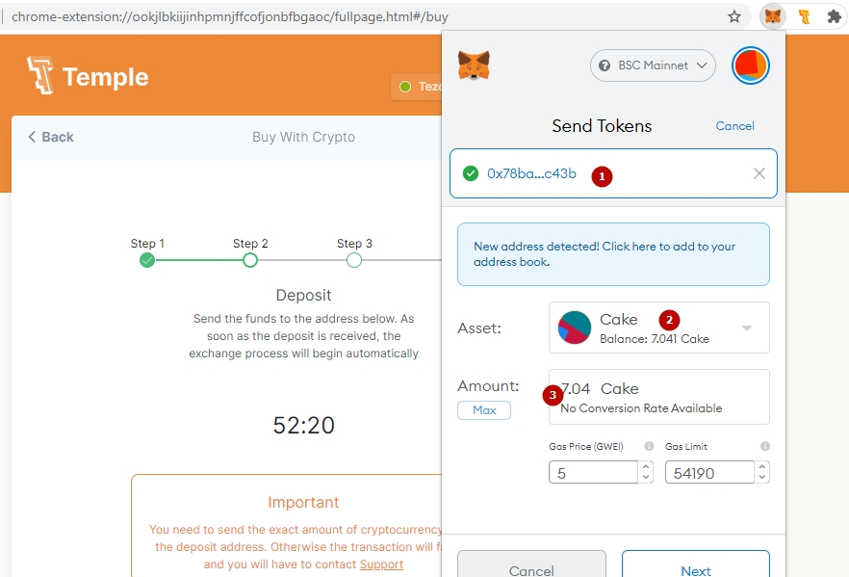Click Cancel link beside Send Tokens
The width and height of the screenshot is (849, 577).
point(734,125)
